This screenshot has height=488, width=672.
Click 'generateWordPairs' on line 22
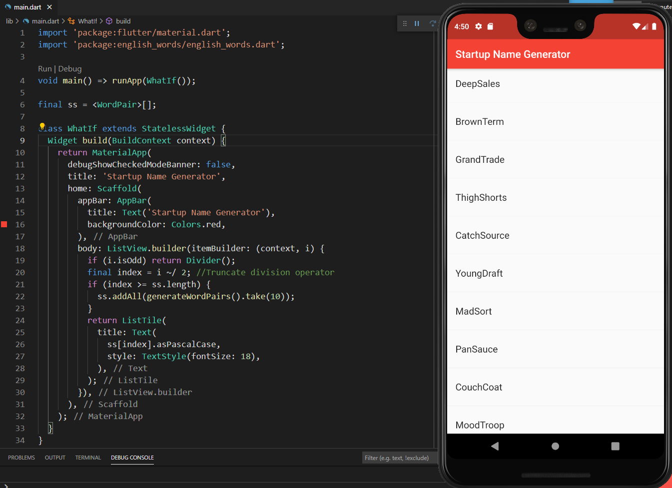(189, 296)
